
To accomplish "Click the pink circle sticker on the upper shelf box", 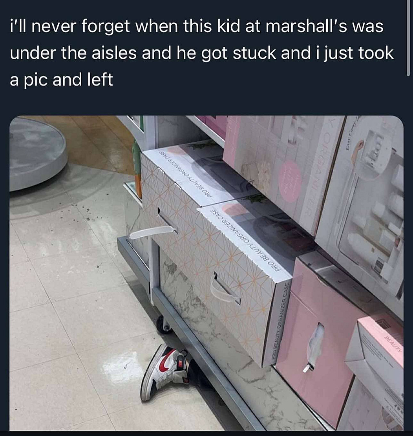I will tap(292, 178).
